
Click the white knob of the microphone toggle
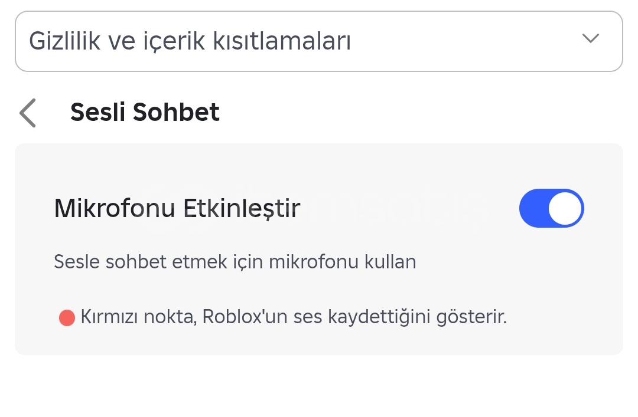[565, 208]
